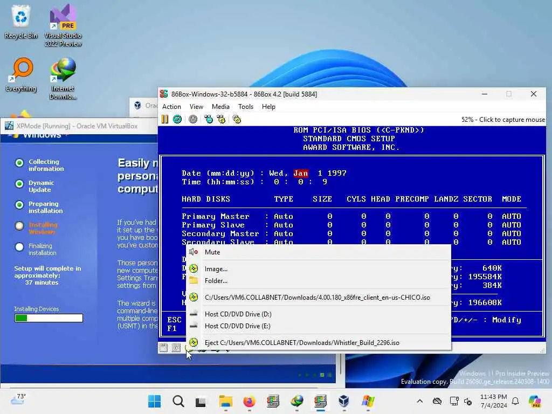This screenshot has width=552, height=414.
Task: Open 86Box settings gear icon
Action: click(x=237, y=119)
